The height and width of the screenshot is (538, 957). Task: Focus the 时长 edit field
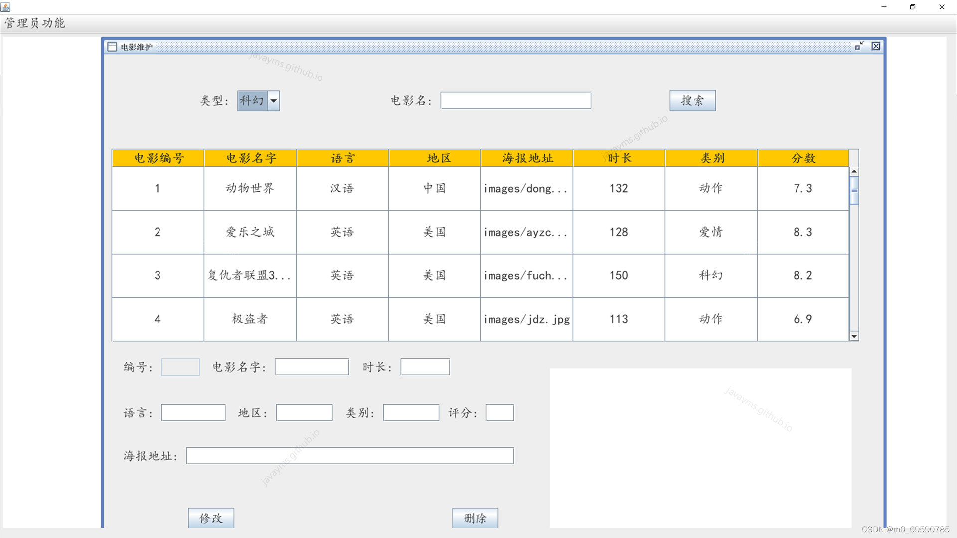[425, 367]
